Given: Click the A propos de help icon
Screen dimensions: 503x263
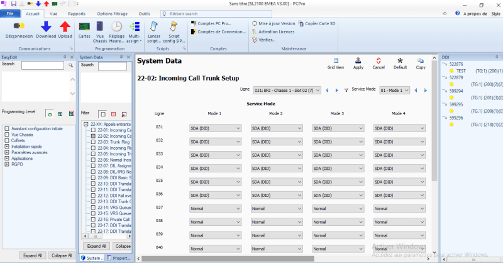Looking at the screenshot, I should pyautogui.click(x=458, y=13).
